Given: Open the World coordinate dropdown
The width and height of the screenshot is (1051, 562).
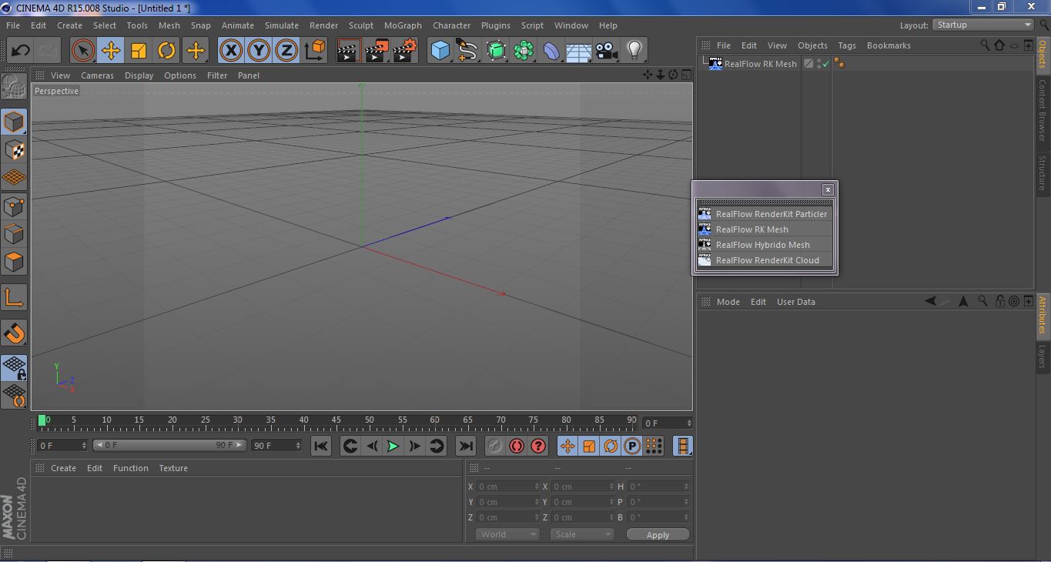Looking at the screenshot, I should pyautogui.click(x=507, y=534).
